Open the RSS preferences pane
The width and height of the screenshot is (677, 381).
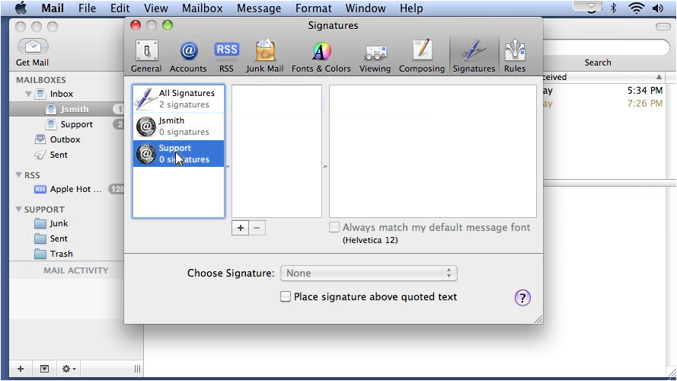(x=226, y=56)
